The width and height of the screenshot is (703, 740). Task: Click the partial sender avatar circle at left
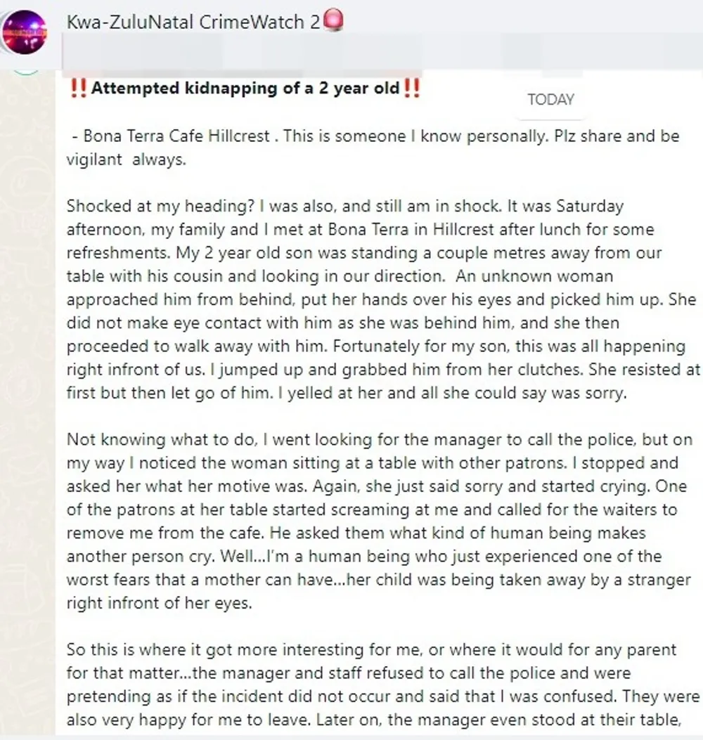[27, 71]
